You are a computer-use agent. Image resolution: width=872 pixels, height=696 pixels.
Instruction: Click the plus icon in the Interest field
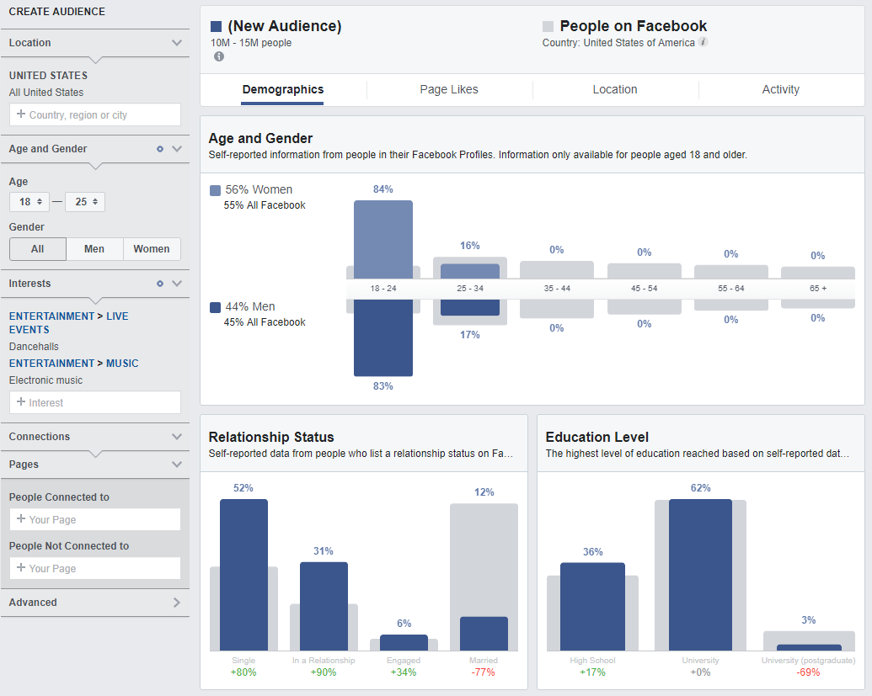21,401
